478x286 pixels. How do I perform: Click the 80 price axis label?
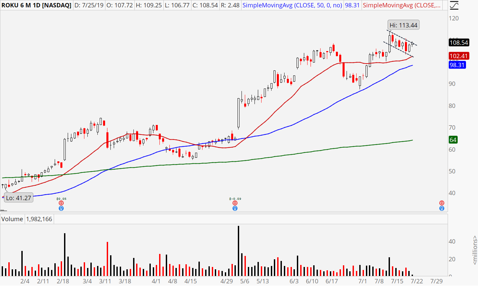pyautogui.click(x=452, y=106)
